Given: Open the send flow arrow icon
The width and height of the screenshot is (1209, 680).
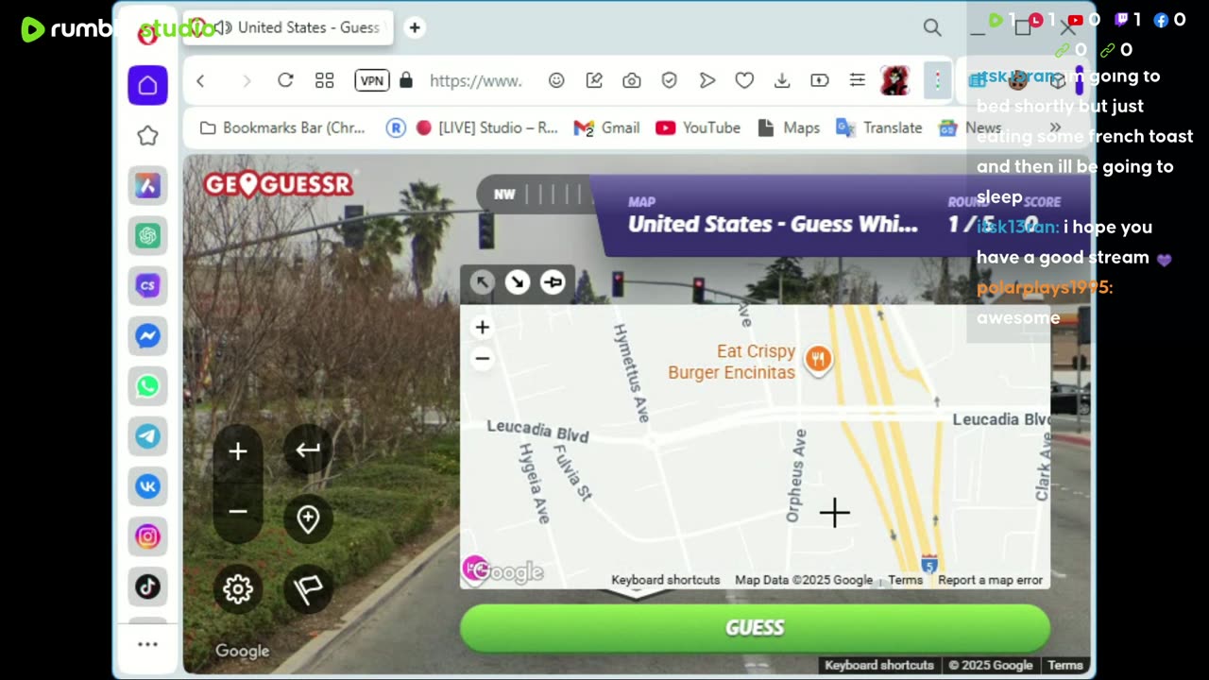Looking at the screenshot, I should (x=707, y=81).
